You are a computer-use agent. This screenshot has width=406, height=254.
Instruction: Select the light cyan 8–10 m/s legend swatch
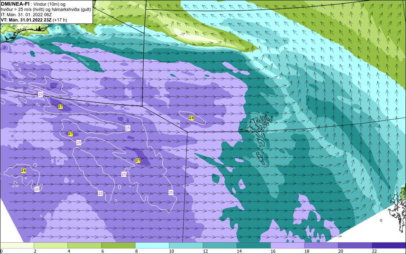pyautogui.click(x=152, y=245)
